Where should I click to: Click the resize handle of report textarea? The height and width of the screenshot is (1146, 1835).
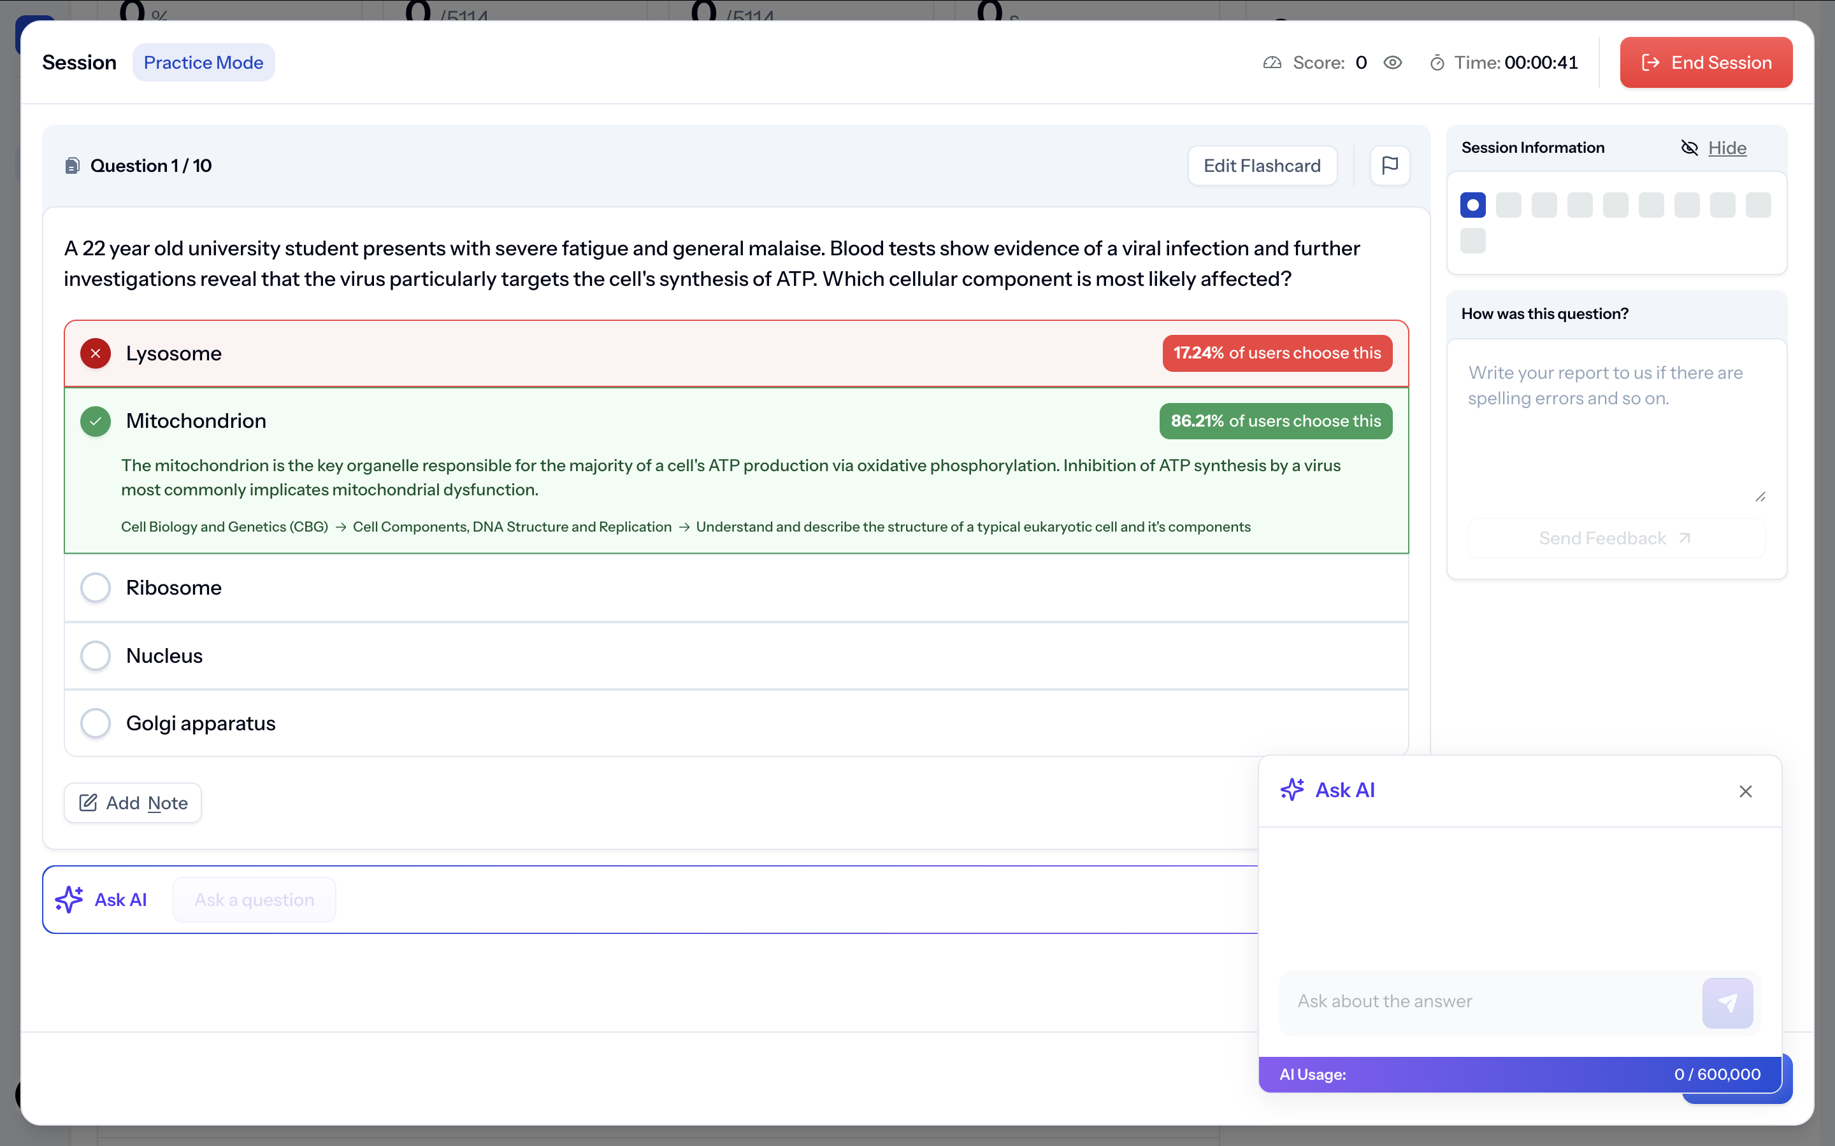(1760, 497)
